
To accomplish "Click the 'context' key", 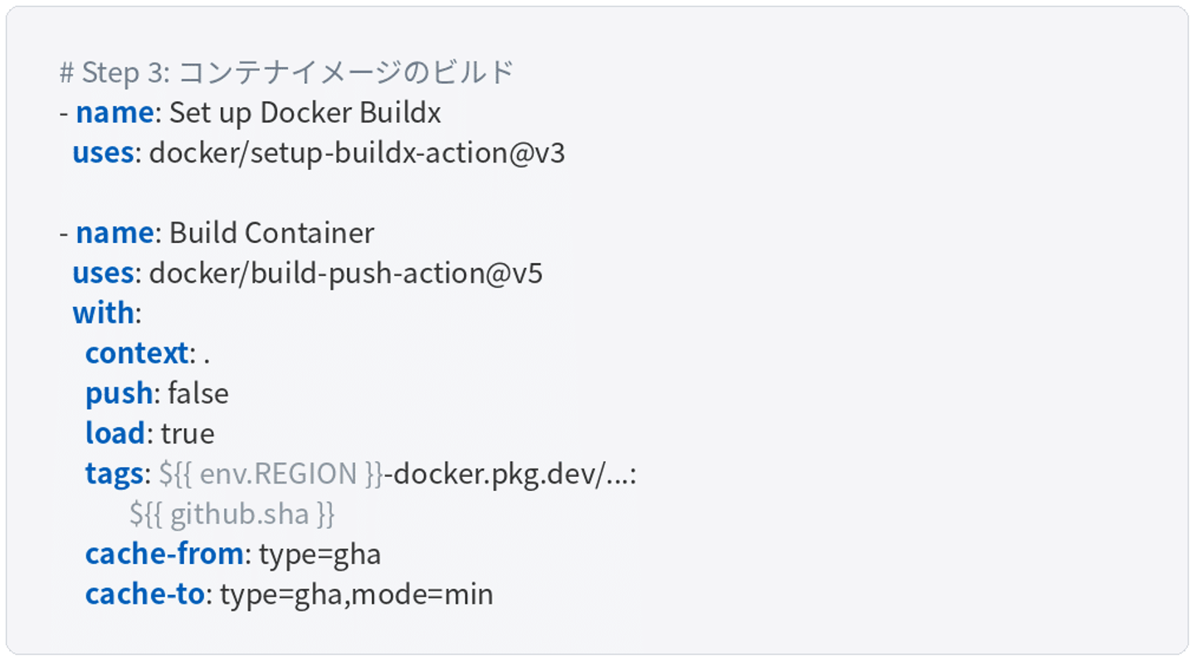I will click(x=137, y=353).
